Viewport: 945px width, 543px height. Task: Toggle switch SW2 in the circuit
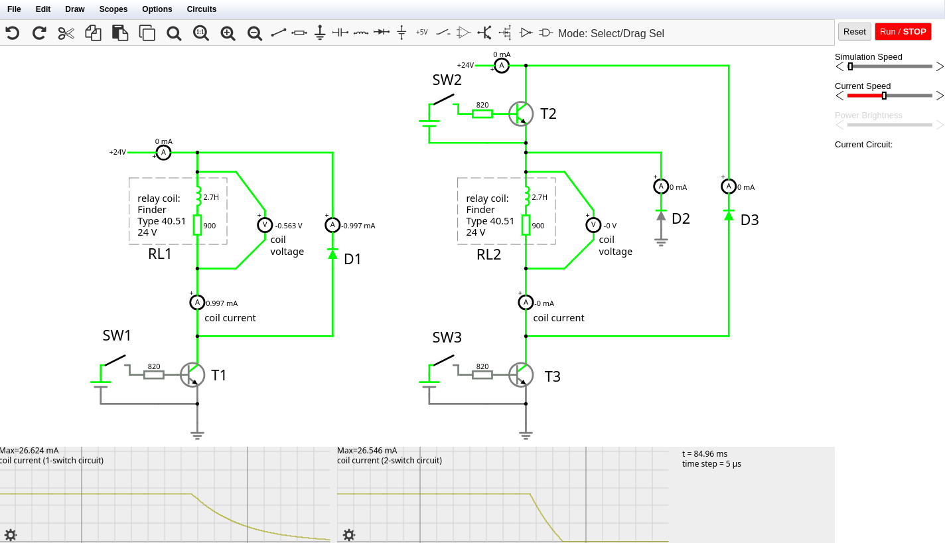[x=444, y=99]
